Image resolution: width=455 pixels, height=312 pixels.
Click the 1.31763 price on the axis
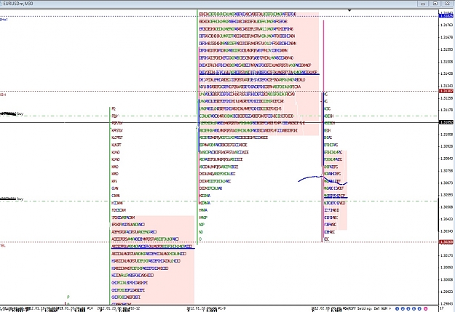[x=447, y=25]
